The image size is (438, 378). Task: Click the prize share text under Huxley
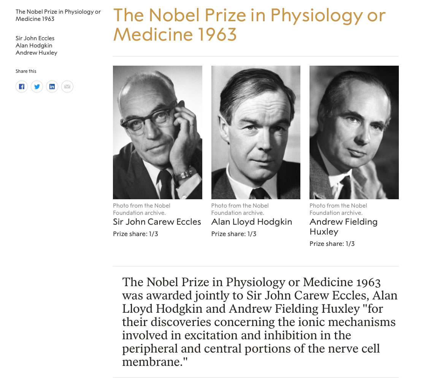[x=332, y=244]
